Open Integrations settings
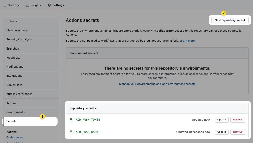 coord(31,76)
